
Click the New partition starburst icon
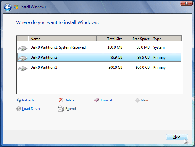137,100
